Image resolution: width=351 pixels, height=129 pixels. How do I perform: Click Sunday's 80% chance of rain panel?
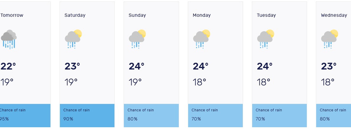[x=151, y=115]
